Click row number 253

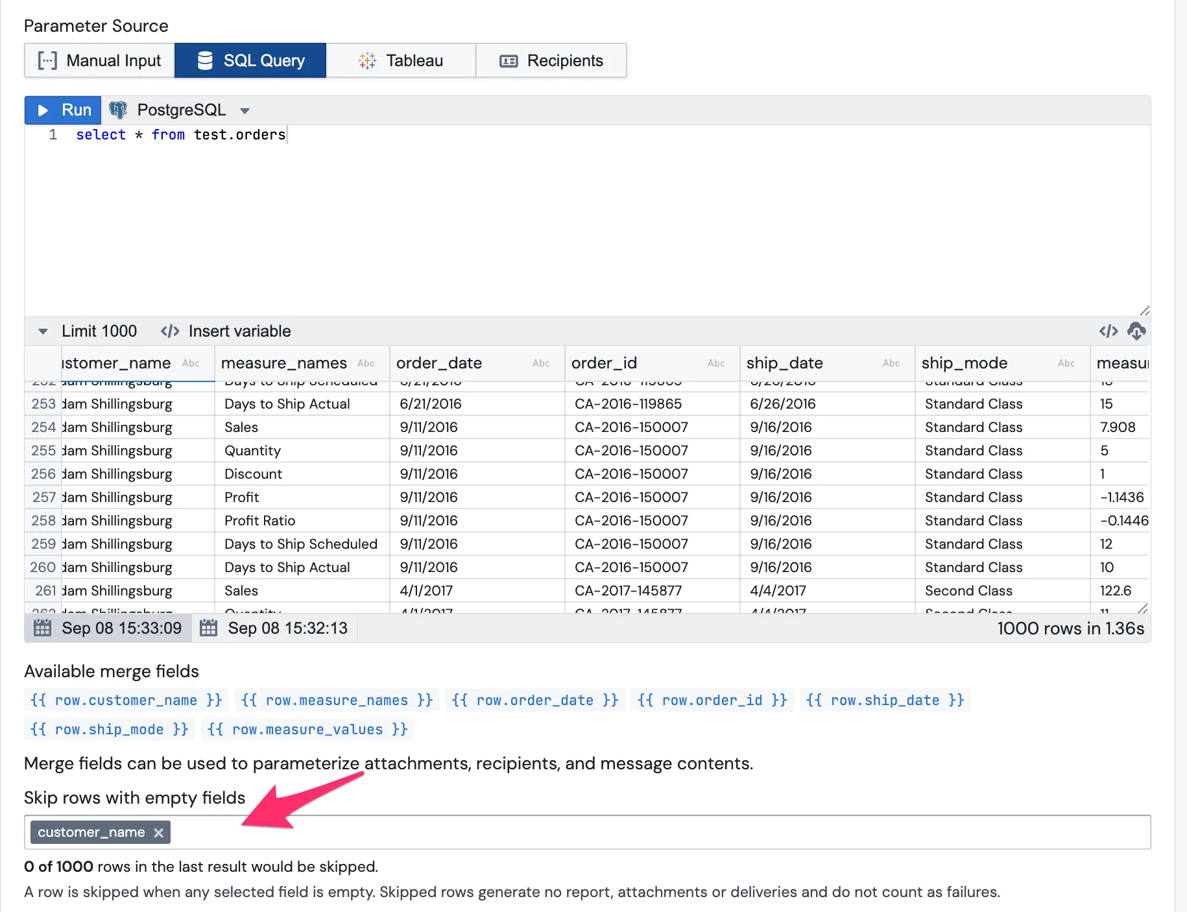(x=43, y=404)
